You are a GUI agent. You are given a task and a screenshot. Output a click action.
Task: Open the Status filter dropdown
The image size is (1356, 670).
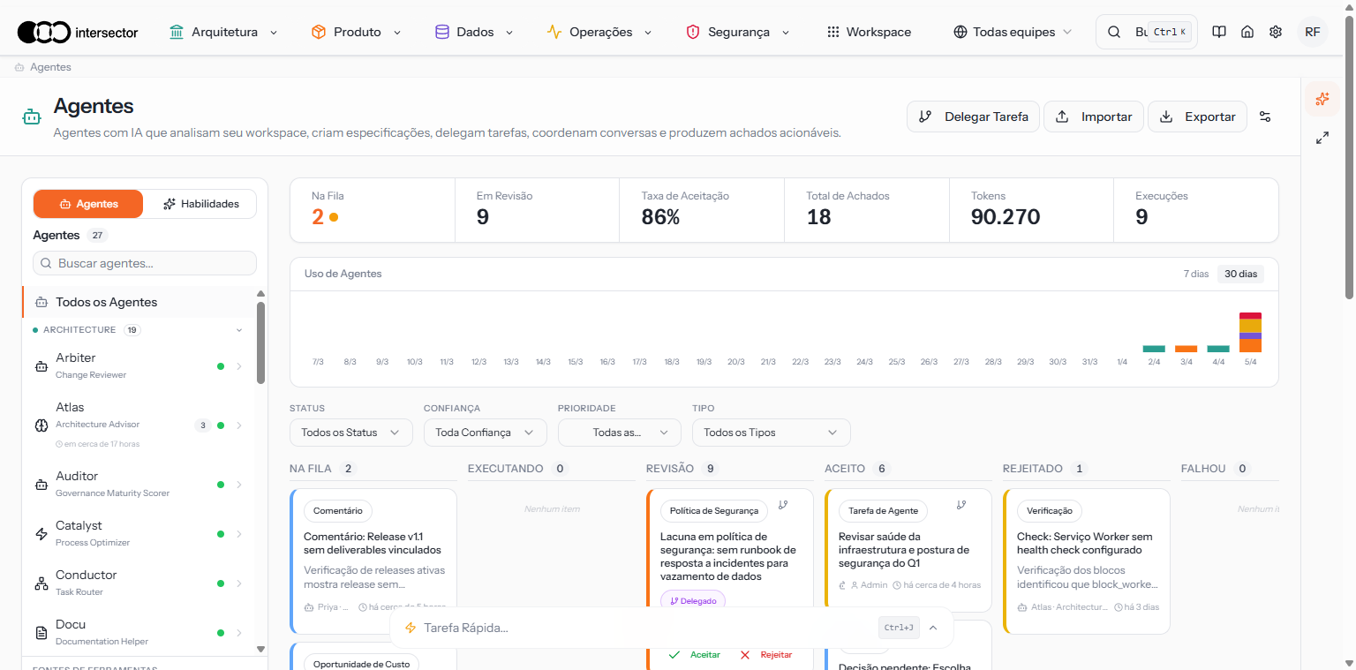tap(351, 433)
